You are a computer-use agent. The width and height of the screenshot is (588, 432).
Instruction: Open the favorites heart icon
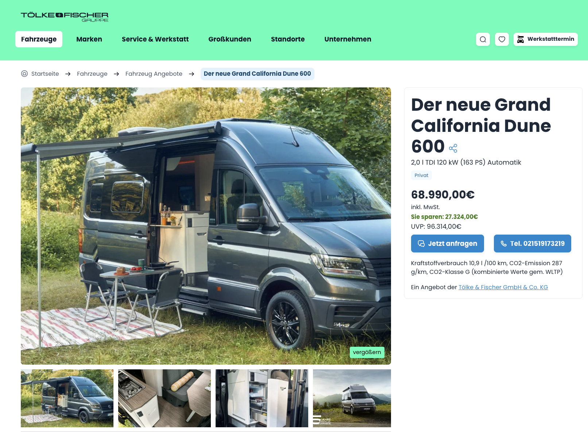coord(502,39)
